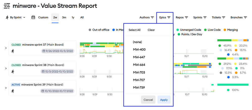Click the runner icon in sprint 37 card

click(x=13, y=51)
